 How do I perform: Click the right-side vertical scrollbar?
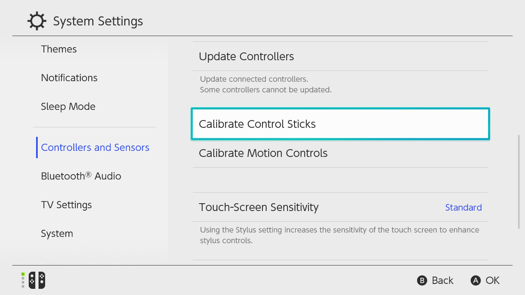[519, 182]
